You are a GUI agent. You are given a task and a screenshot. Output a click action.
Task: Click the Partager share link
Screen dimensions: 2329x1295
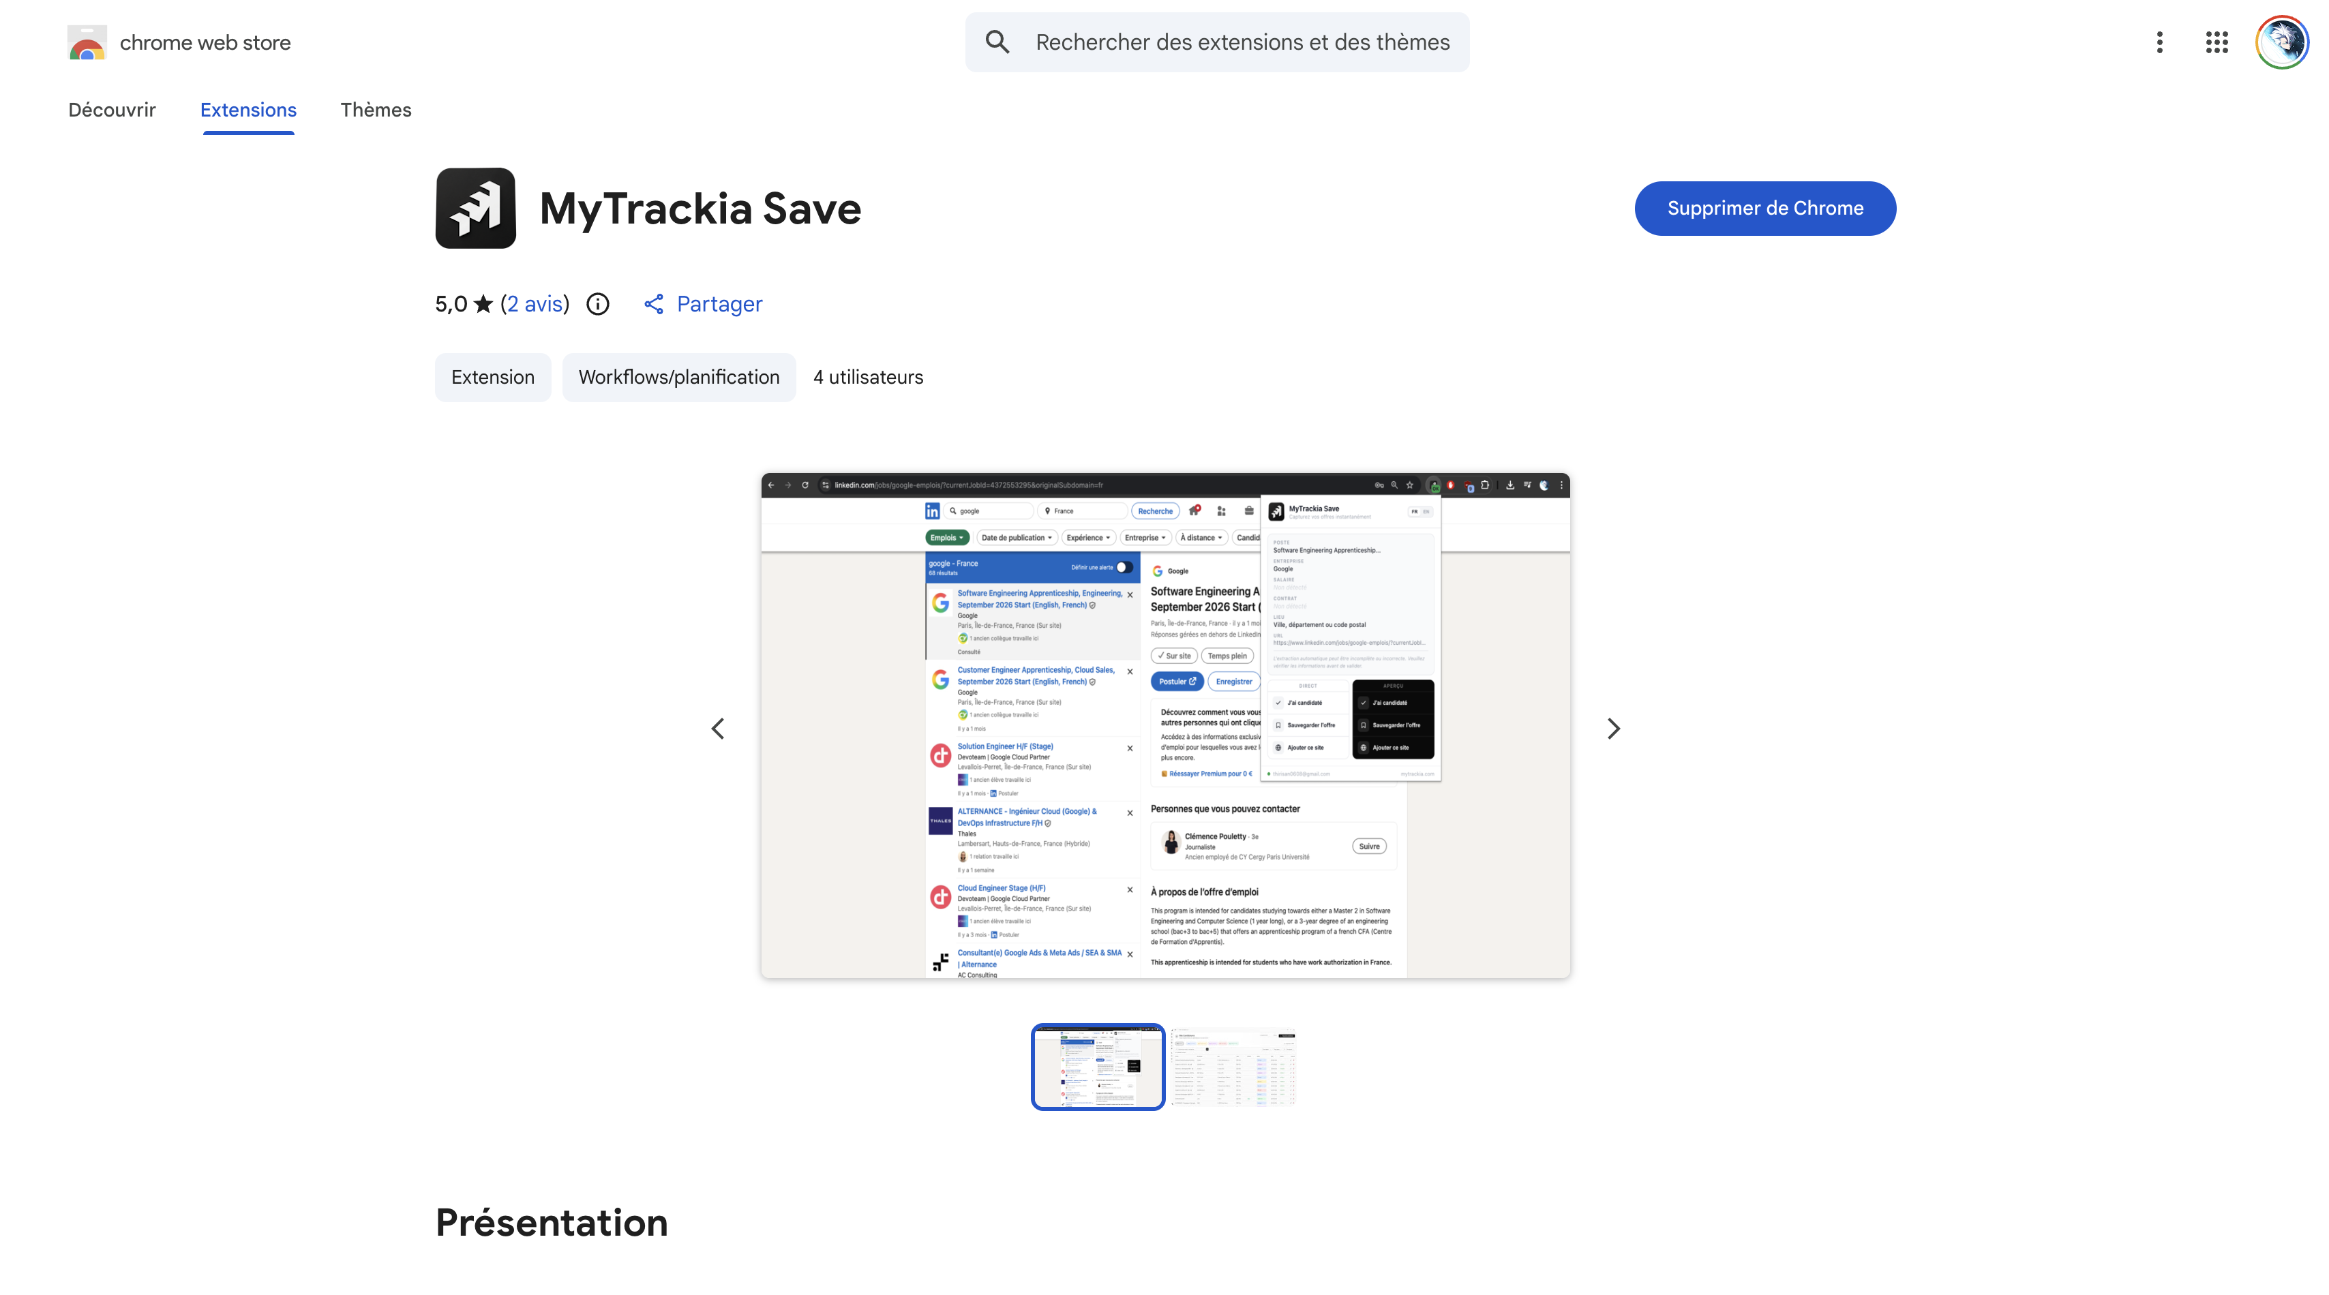click(x=702, y=303)
